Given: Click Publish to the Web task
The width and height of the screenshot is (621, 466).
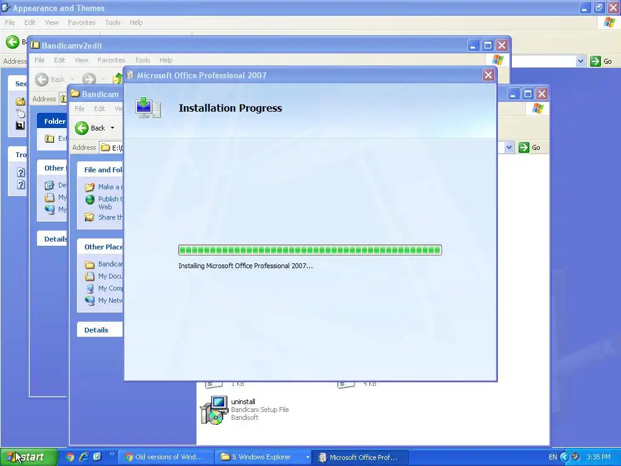Looking at the screenshot, I should click(104, 203).
